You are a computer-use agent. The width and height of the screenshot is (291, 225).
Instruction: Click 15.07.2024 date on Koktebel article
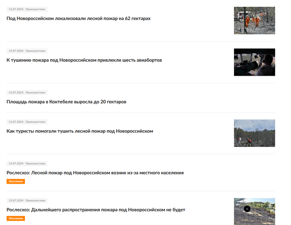(x=16, y=92)
